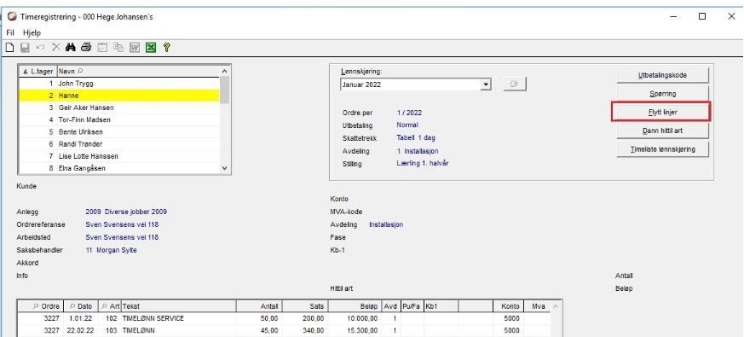Click the Utbetalingskode button
This screenshot has width=744, height=337.
tap(662, 75)
